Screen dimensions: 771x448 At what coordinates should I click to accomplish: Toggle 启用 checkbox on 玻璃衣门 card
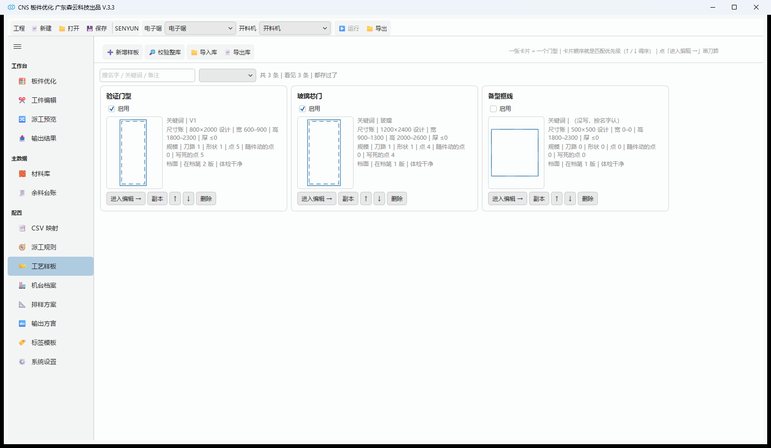coord(302,109)
